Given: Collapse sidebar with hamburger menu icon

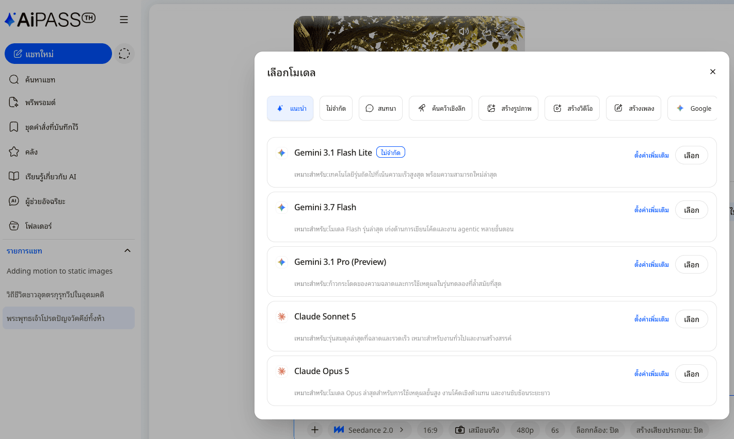Looking at the screenshot, I should (x=124, y=20).
